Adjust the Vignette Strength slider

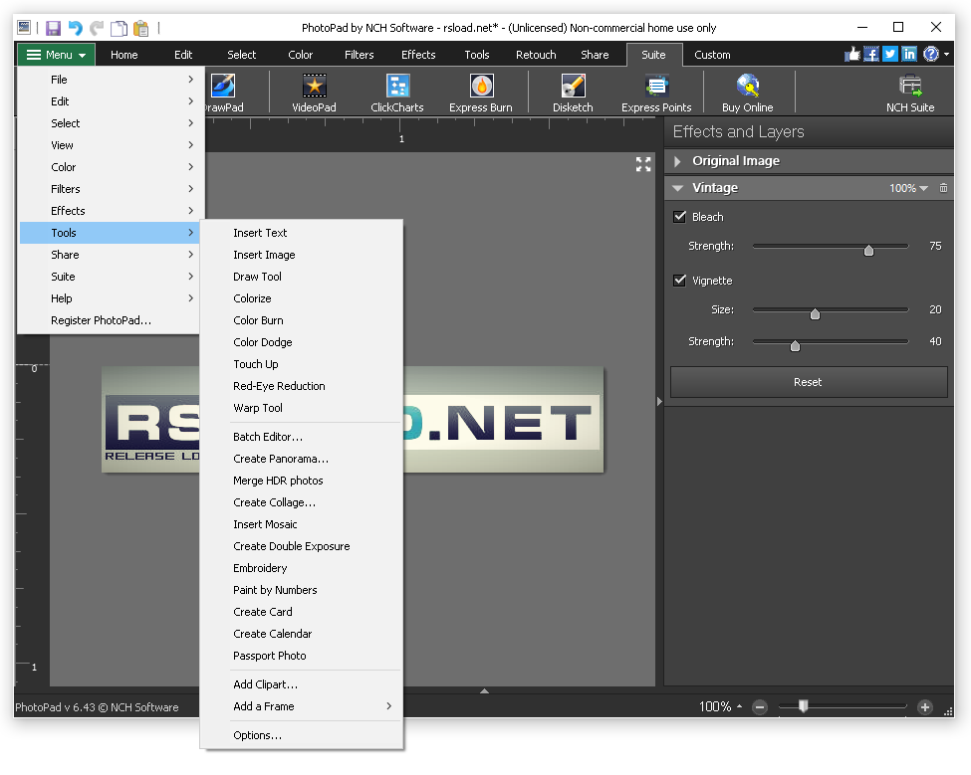(x=795, y=345)
